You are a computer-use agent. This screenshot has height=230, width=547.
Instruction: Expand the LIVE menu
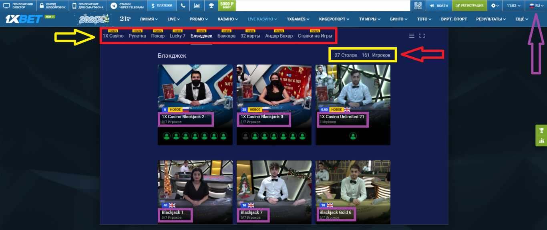(x=174, y=19)
